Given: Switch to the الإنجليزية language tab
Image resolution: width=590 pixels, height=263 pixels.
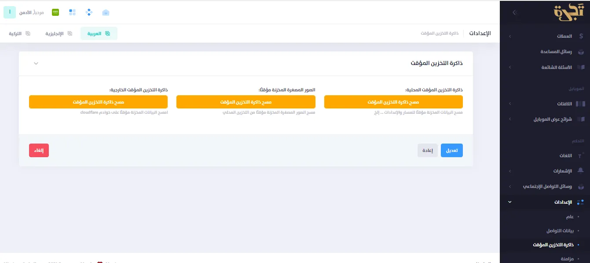Looking at the screenshot, I should pyautogui.click(x=57, y=33).
